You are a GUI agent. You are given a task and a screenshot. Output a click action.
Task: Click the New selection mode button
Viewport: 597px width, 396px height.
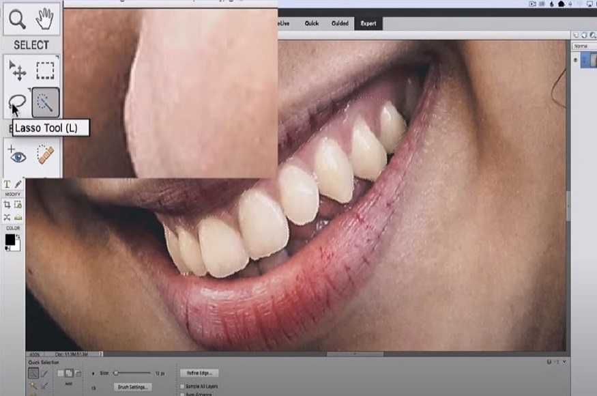pos(61,373)
